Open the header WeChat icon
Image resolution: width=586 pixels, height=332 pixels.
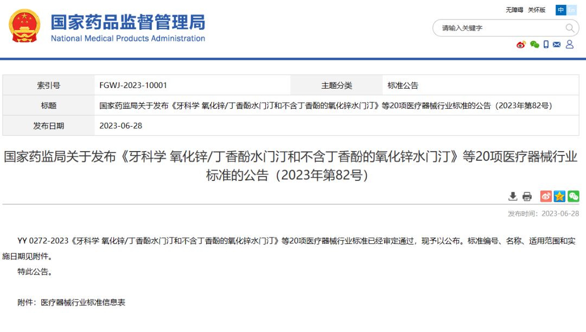534,45
